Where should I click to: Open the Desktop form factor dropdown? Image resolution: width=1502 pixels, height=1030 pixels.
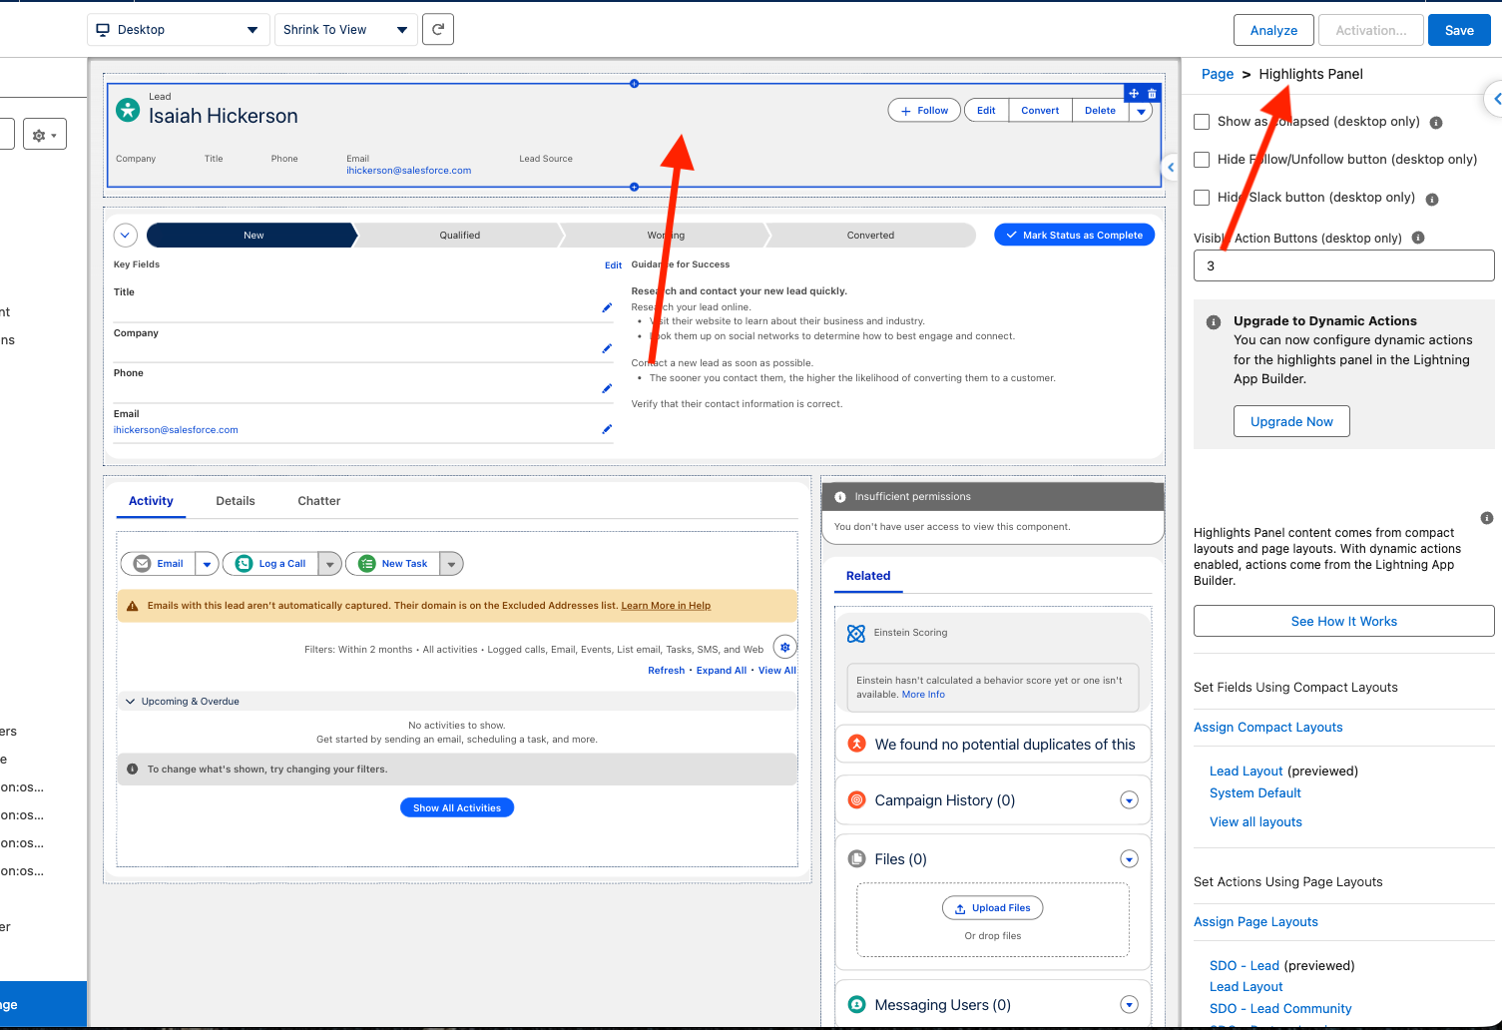(x=179, y=30)
